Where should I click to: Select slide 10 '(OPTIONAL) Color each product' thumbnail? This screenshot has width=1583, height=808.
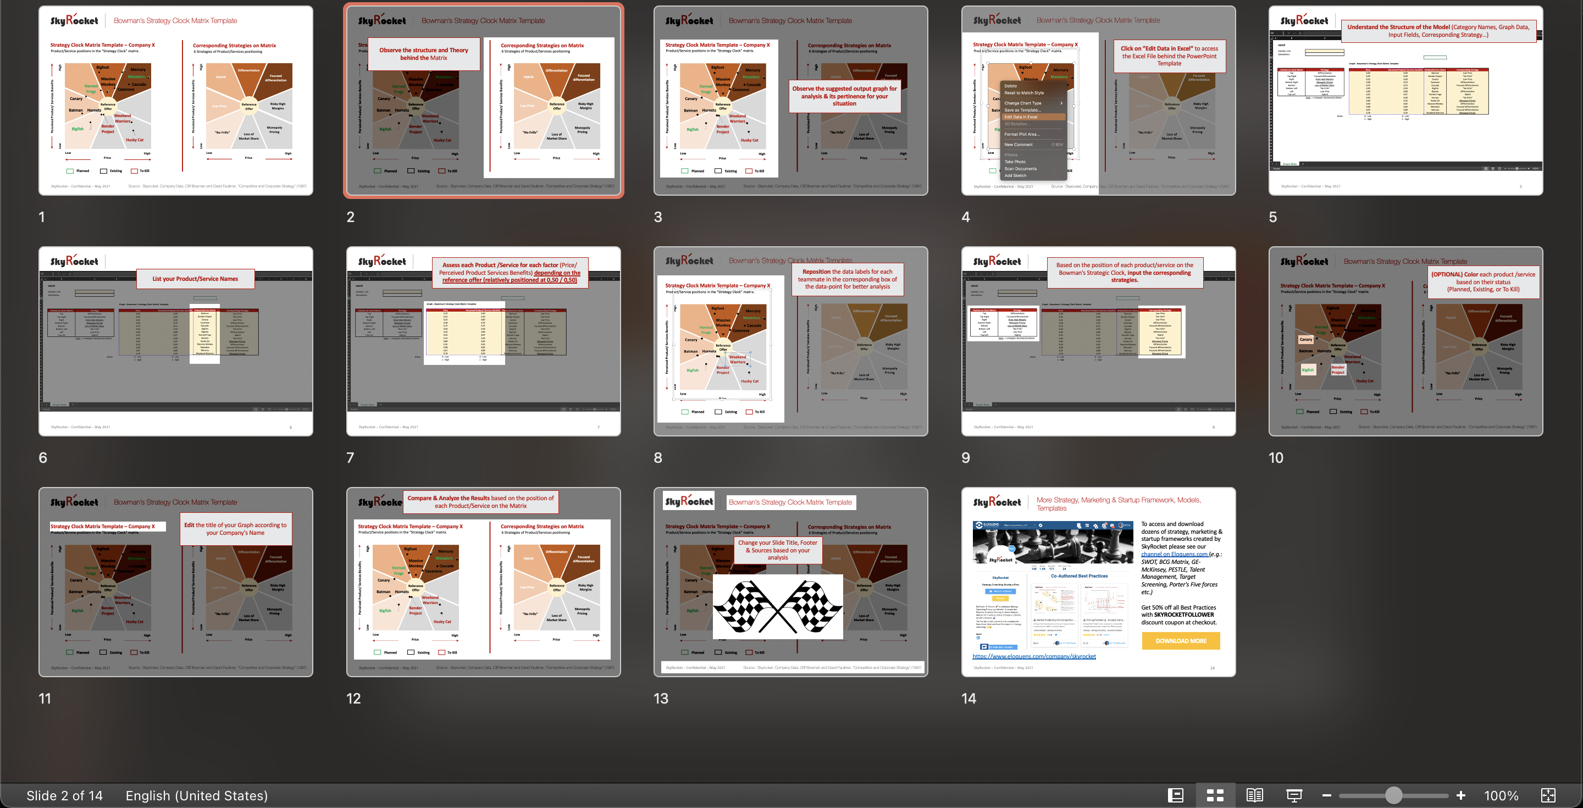[1406, 342]
